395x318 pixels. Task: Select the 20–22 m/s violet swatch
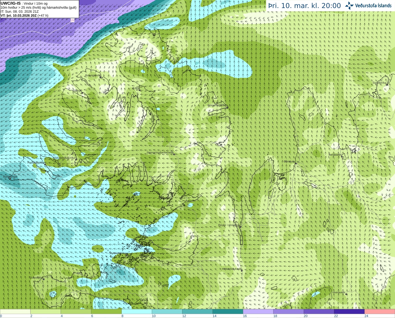319,312
